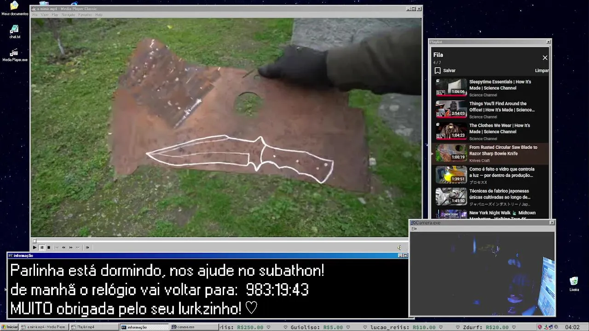Click the Salvar bookmark icon in queue
This screenshot has width=589, height=331.
click(x=438, y=70)
